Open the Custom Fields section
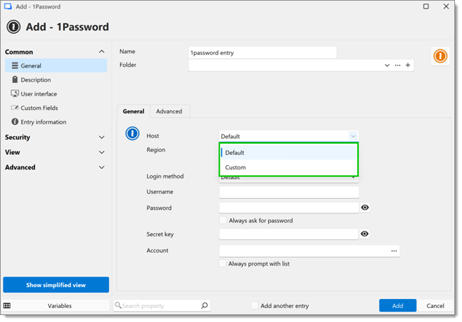Viewport: 462px width, 322px height. click(39, 108)
